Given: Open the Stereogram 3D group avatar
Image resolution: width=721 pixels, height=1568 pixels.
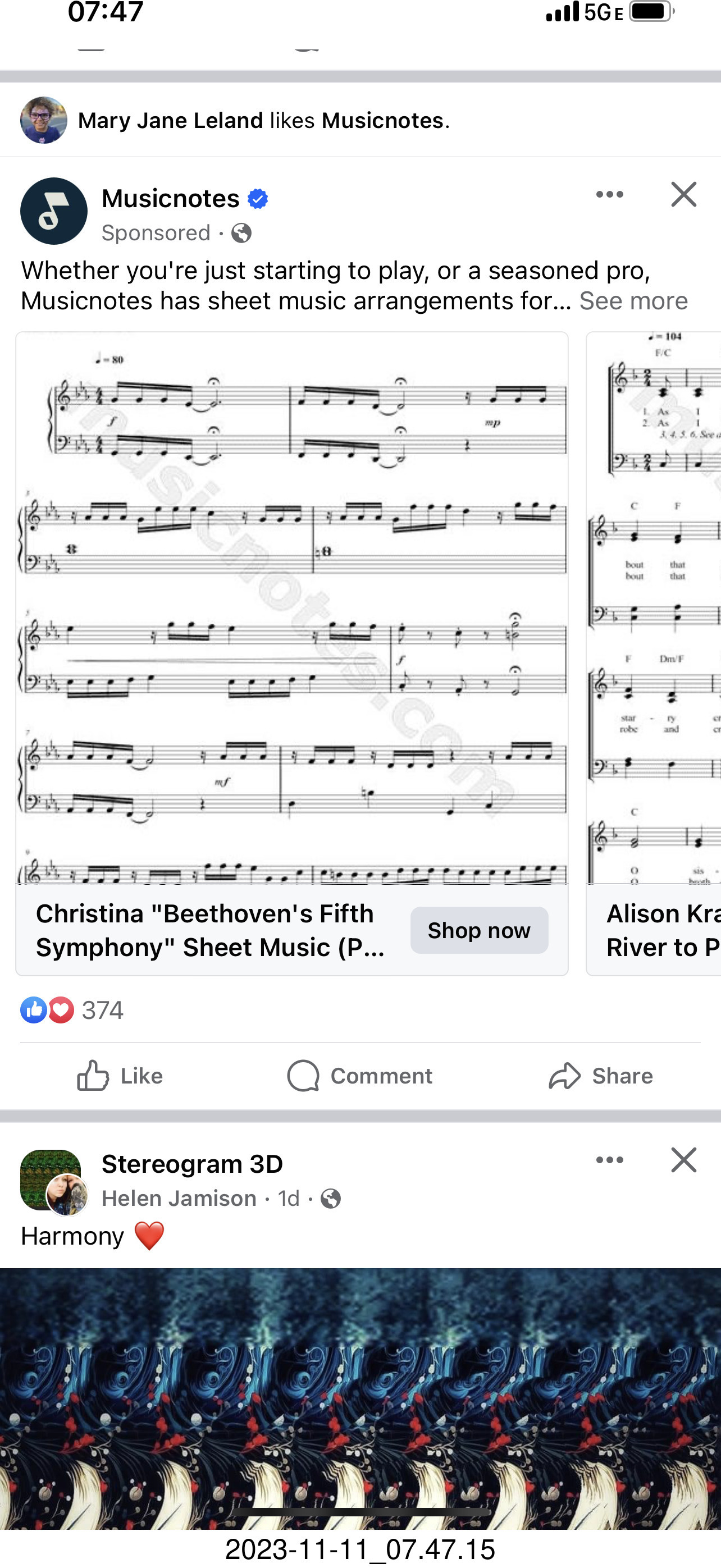Looking at the screenshot, I should (x=51, y=1180).
